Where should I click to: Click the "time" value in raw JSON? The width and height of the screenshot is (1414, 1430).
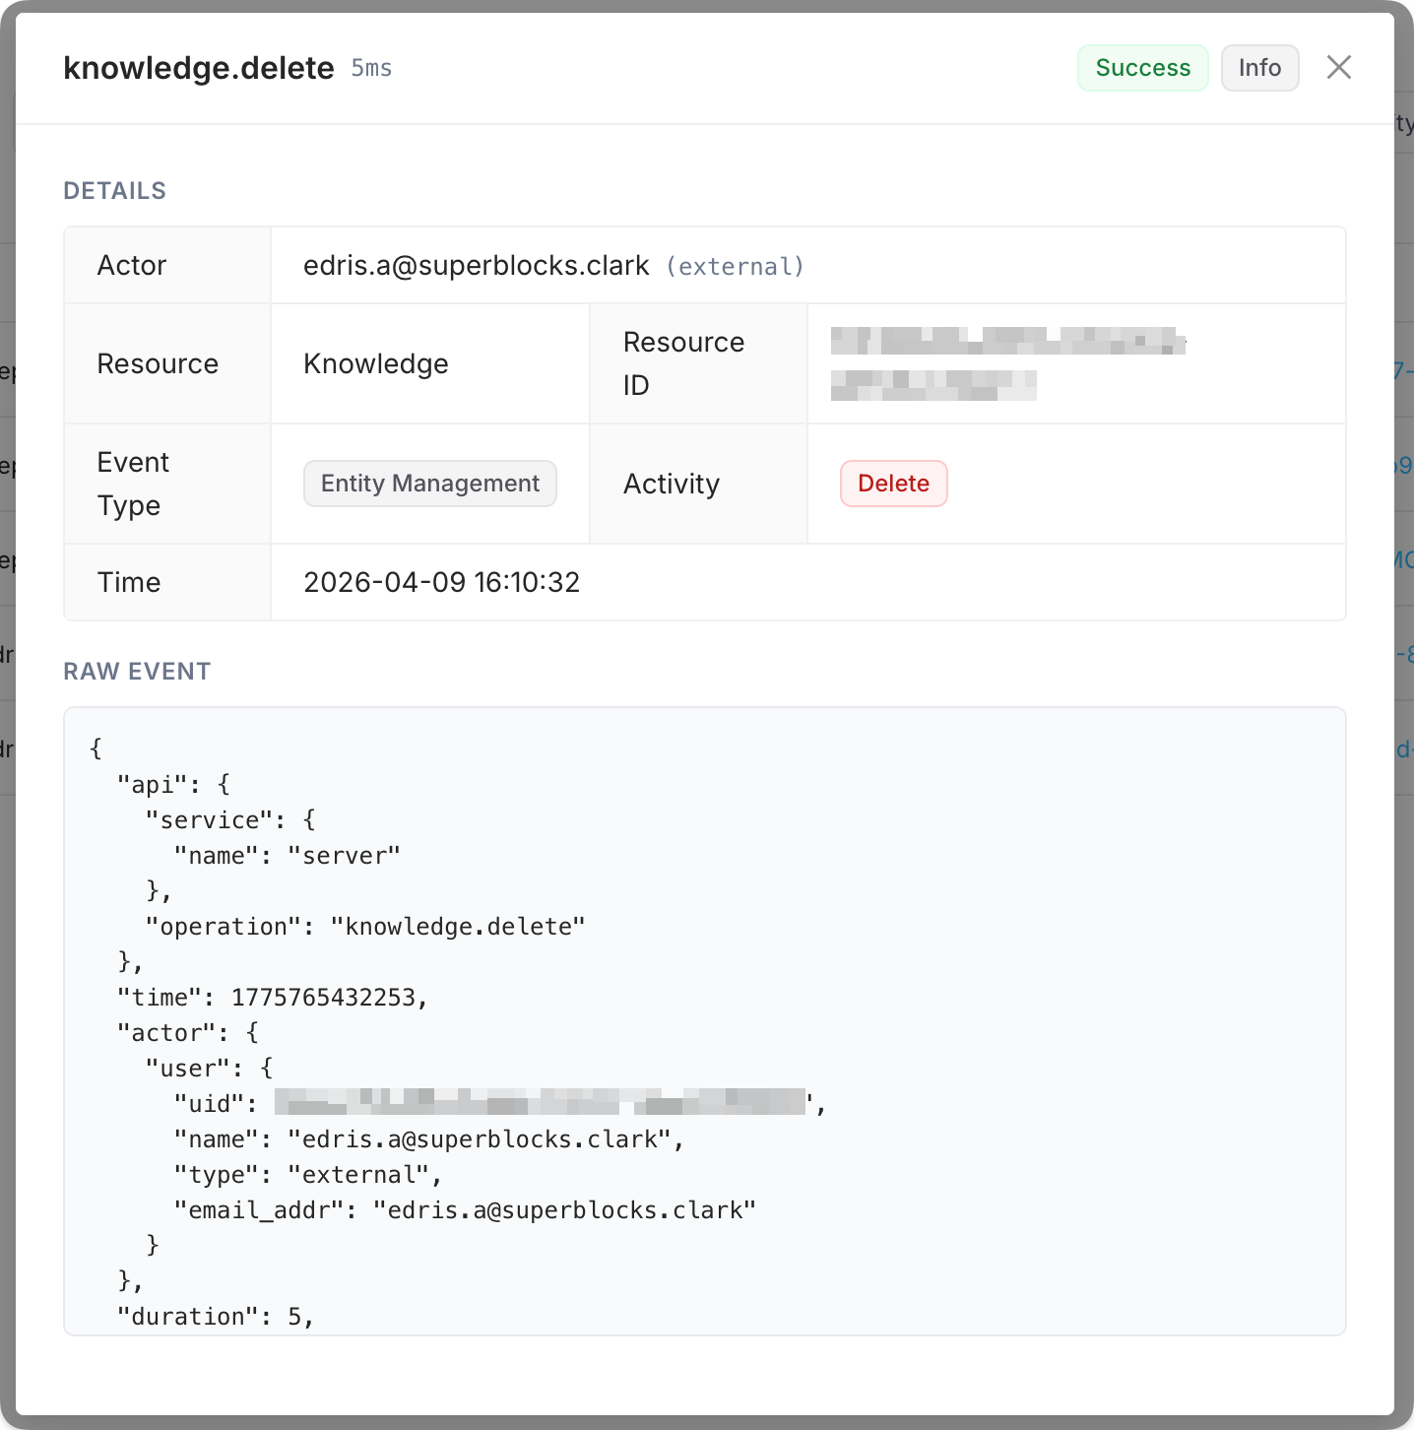click(323, 998)
